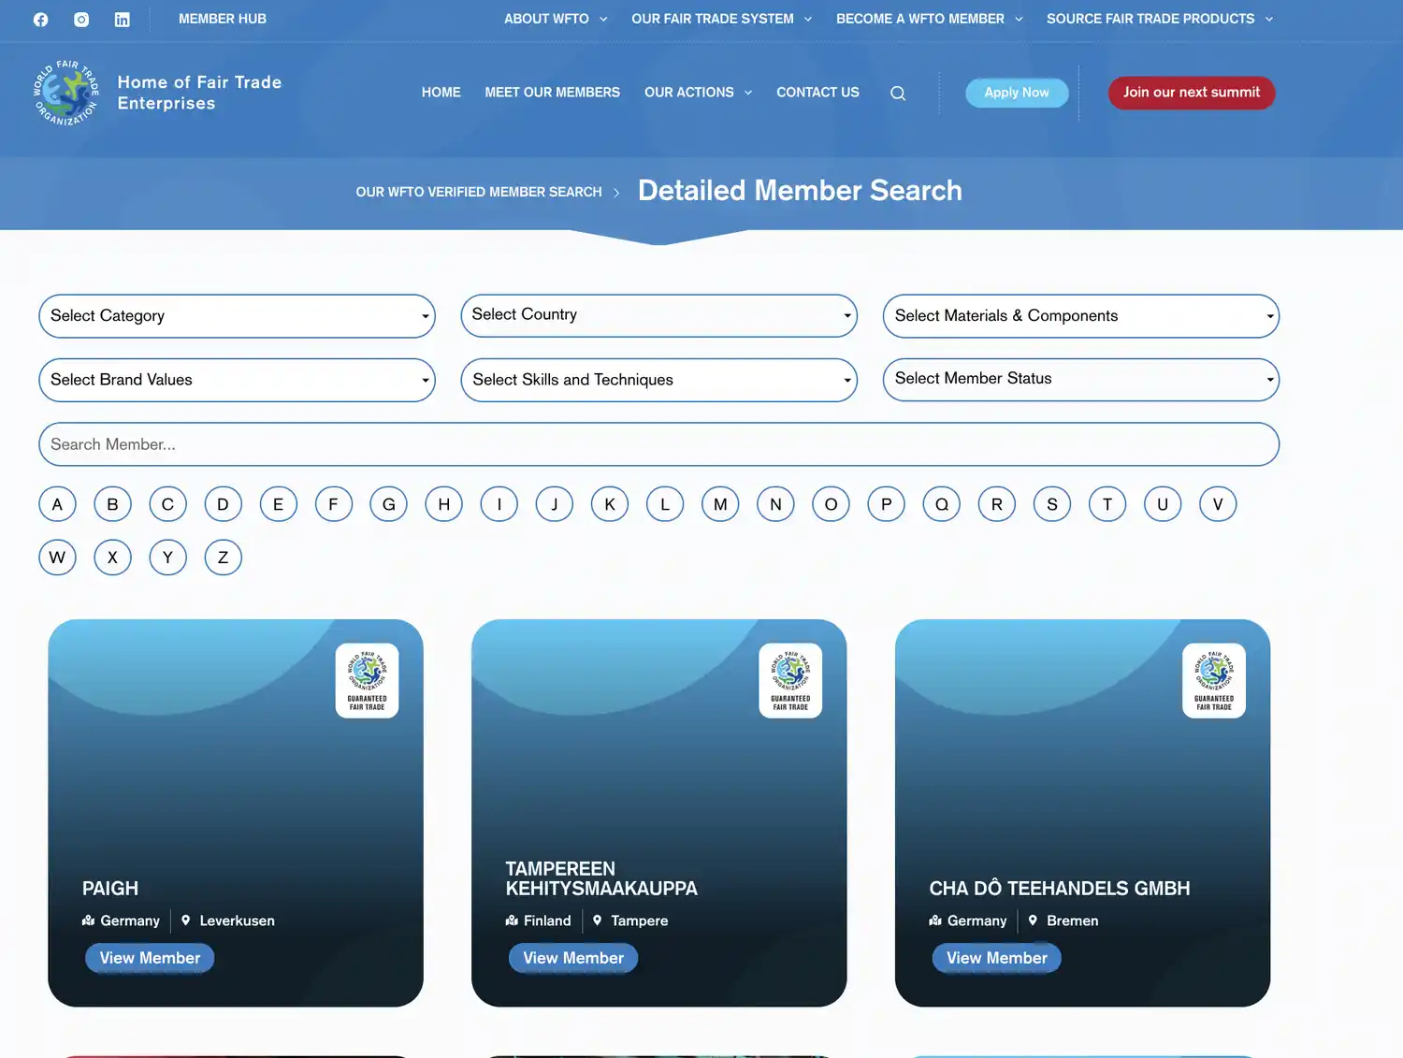Click Guaranteed Fair Trade badge on PAIGH card
Screen dimensions: 1403x1058
point(367,680)
